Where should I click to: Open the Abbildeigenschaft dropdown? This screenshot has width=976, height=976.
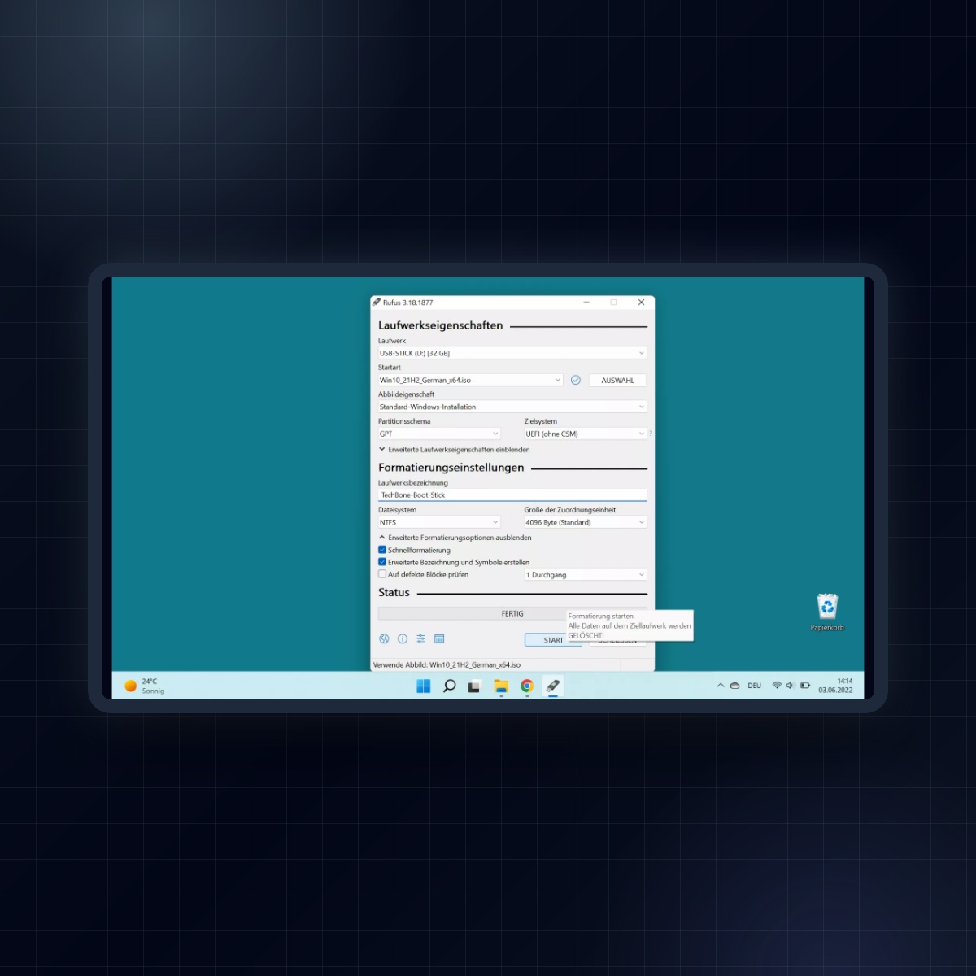coord(512,407)
